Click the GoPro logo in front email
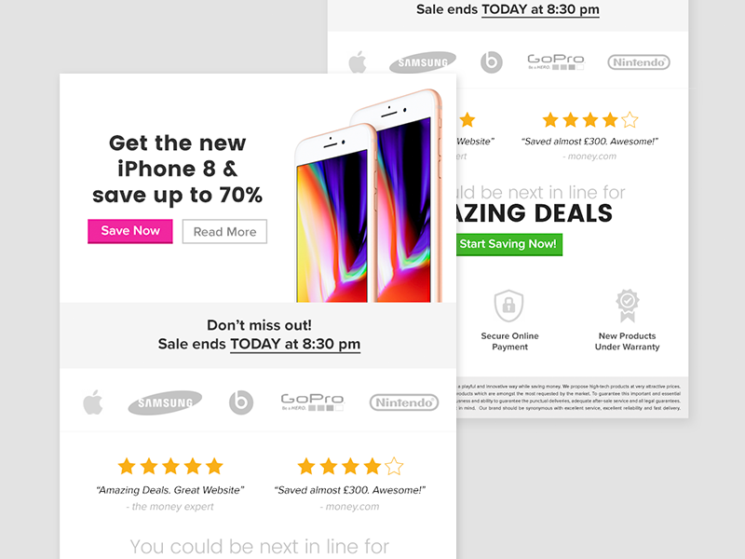This screenshot has width=745, height=559. pyautogui.click(x=312, y=402)
